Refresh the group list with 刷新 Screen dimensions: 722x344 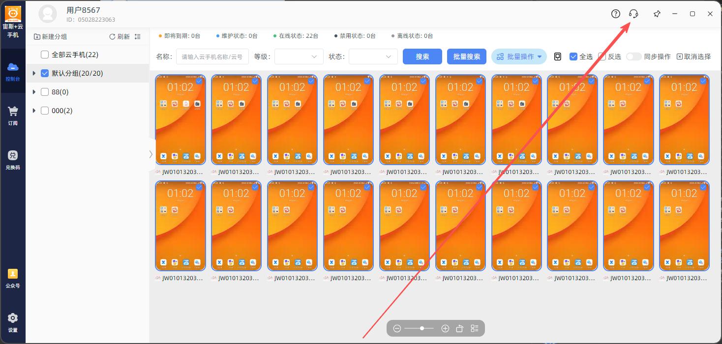point(120,37)
